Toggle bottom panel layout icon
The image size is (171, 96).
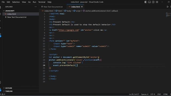pyautogui.click(x=149, y=2)
